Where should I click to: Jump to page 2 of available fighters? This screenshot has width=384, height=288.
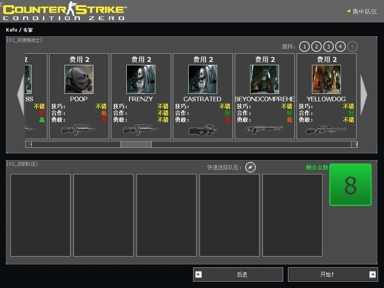coord(316,46)
